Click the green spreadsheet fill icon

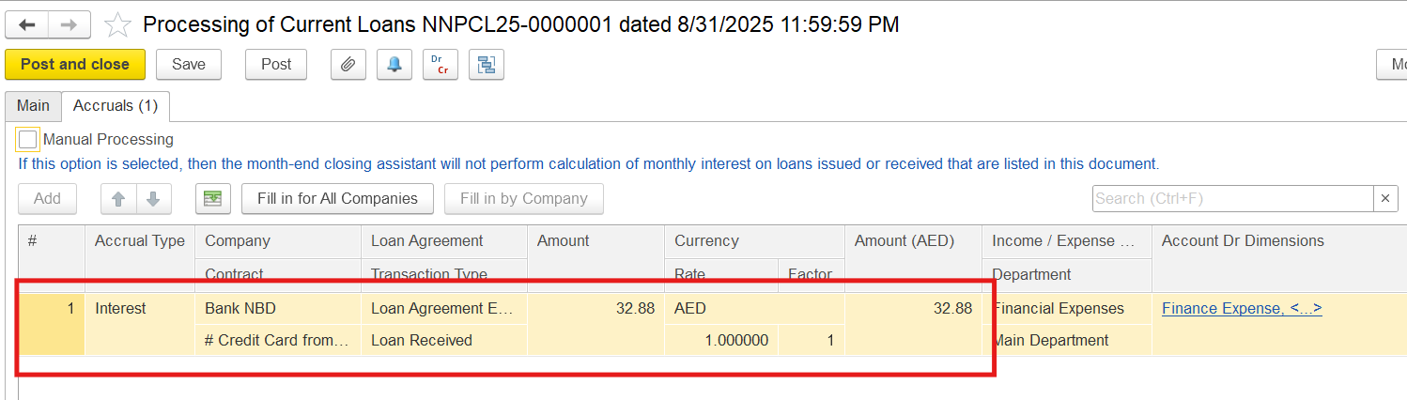213,199
